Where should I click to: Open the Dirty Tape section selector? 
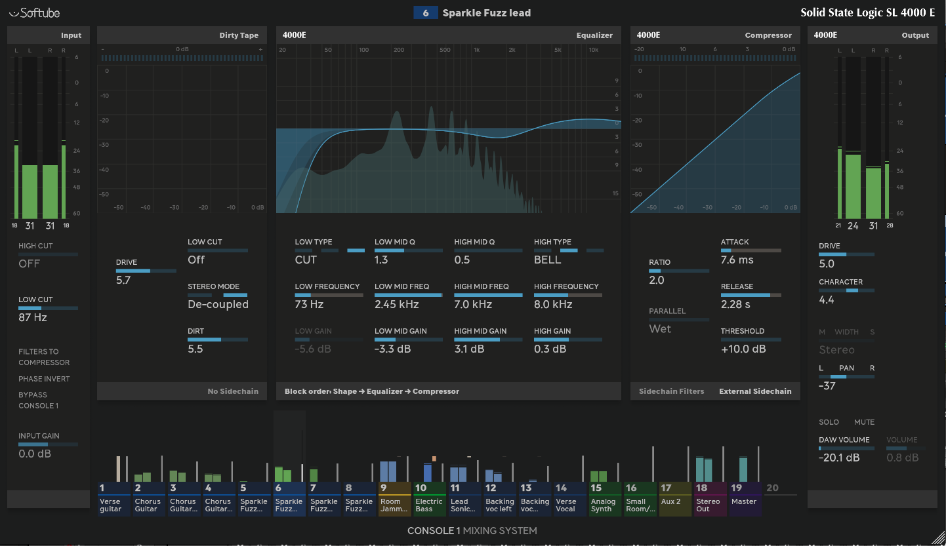pyautogui.click(x=182, y=35)
